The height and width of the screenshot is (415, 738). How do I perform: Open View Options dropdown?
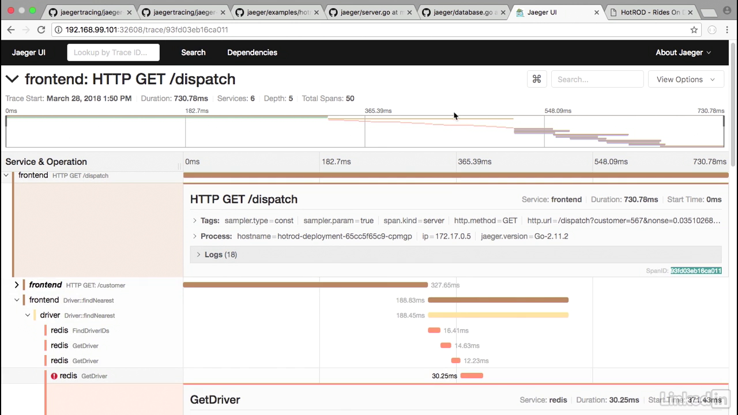[686, 80]
